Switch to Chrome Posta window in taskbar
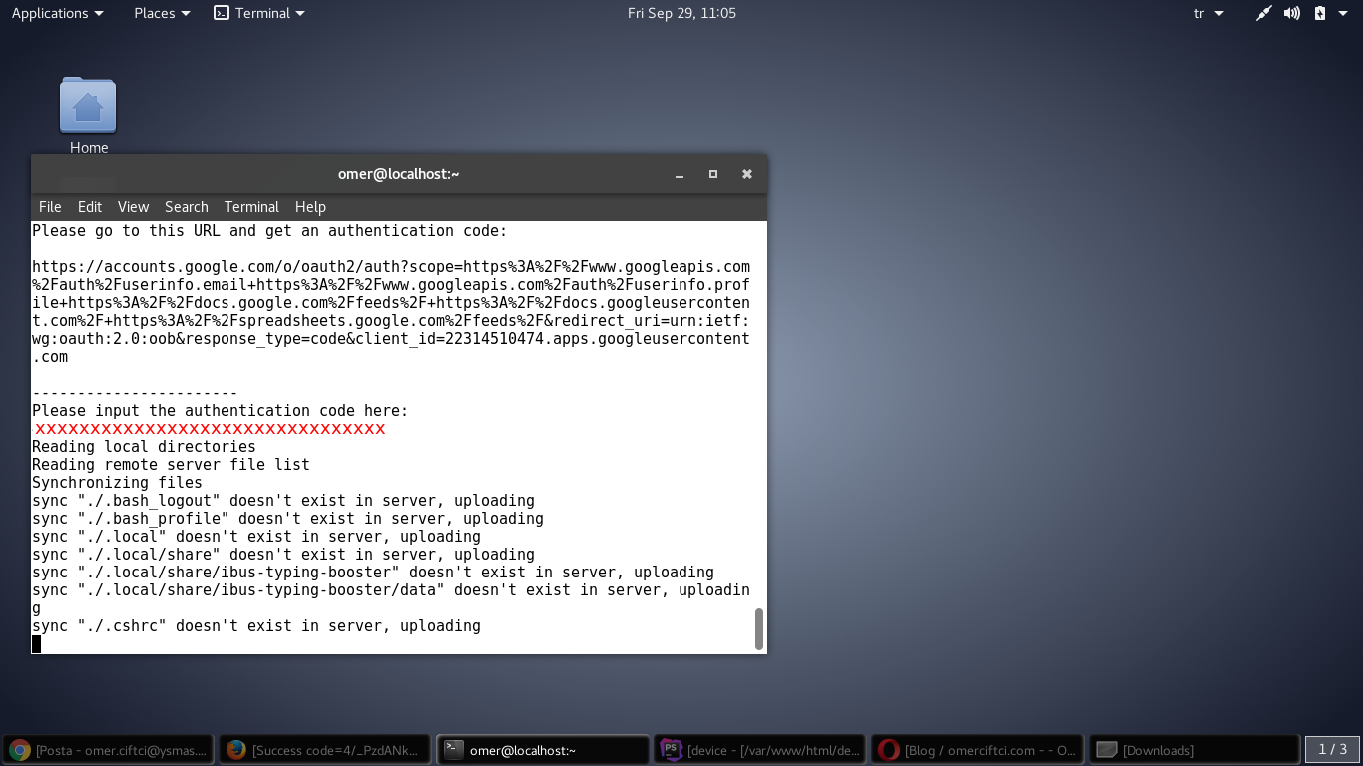The image size is (1363, 766). pyautogui.click(x=109, y=750)
